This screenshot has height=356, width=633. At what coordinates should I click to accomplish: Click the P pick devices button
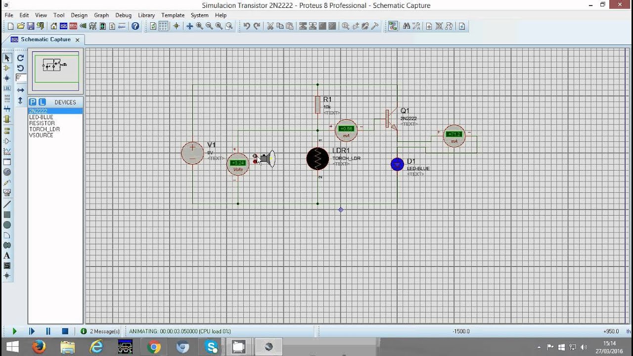click(x=33, y=102)
